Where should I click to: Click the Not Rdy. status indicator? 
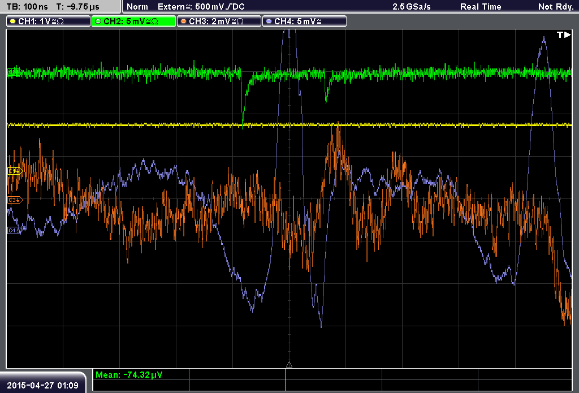(x=556, y=7)
